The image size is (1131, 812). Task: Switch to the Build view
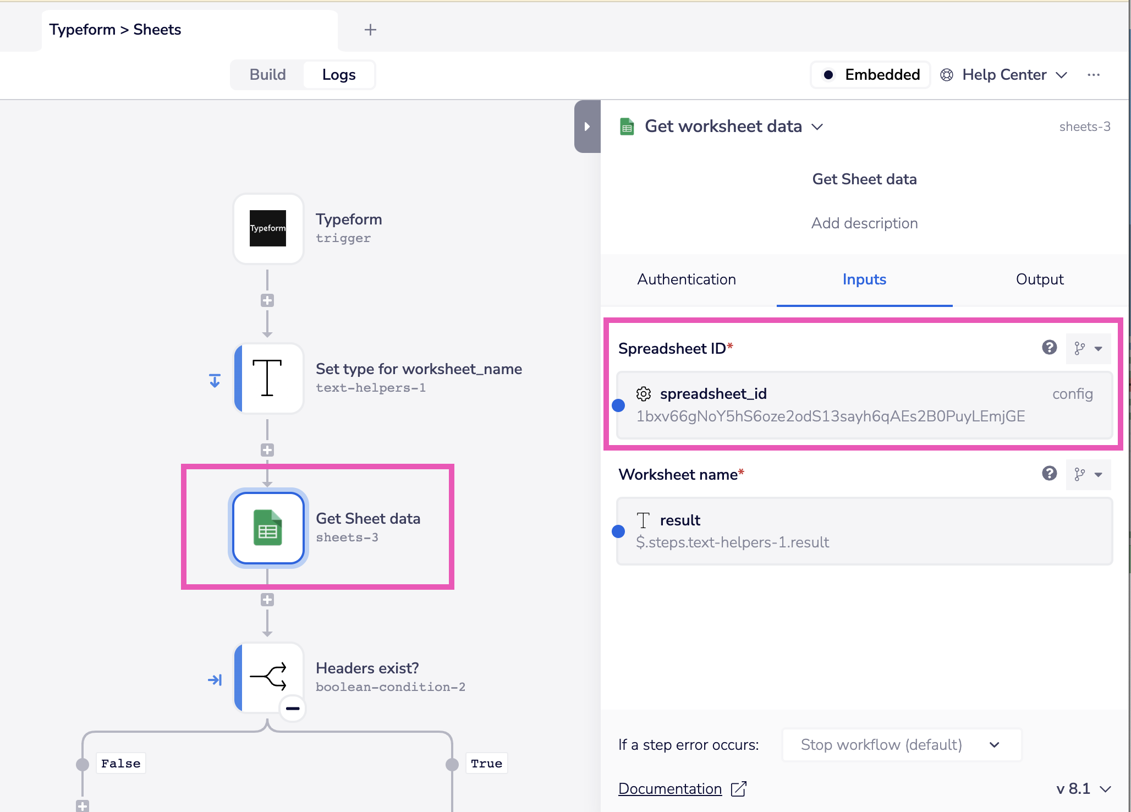(x=268, y=75)
